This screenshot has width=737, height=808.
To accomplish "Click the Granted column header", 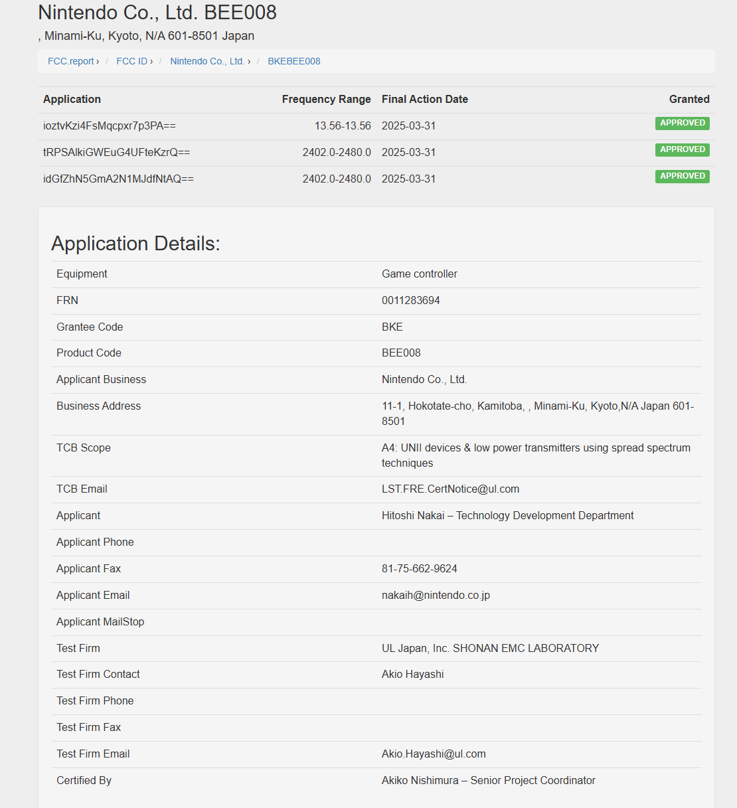I will pyautogui.click(x=689, y=99).
